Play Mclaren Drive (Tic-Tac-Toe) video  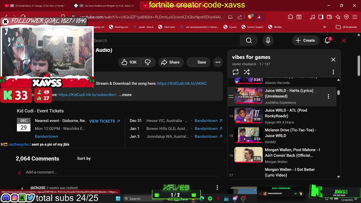pyautogui.click(x=290, y=133)
